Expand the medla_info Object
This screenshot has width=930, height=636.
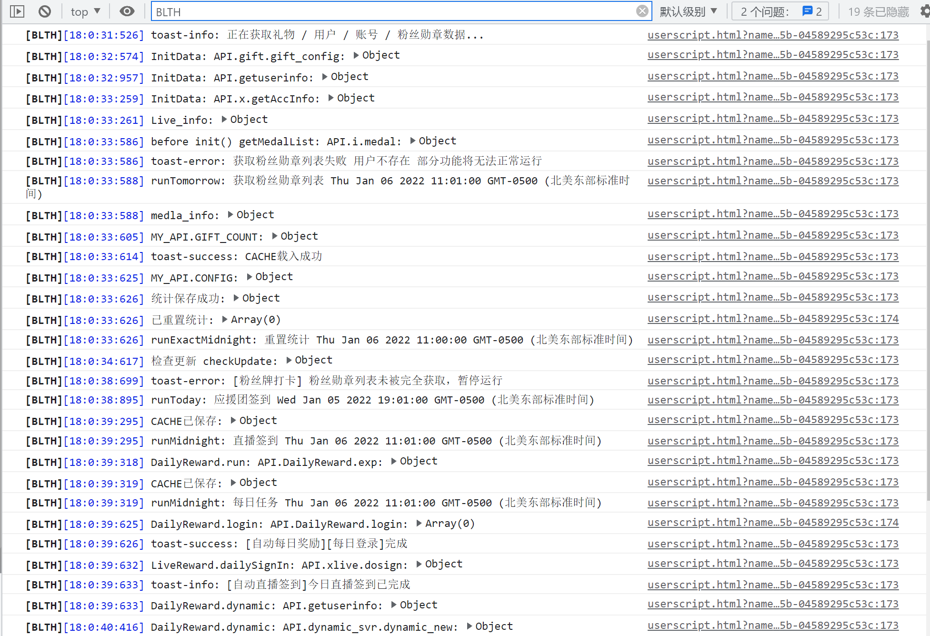coord(230,214)
